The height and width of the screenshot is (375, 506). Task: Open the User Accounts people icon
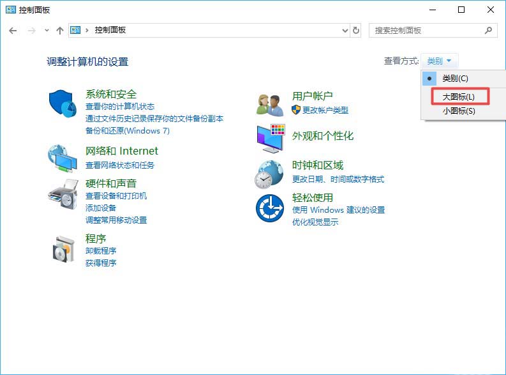tap(270, 105)
